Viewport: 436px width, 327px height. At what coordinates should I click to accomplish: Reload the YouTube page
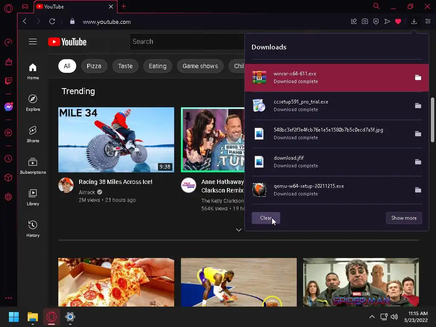click(x=52, y=21)
